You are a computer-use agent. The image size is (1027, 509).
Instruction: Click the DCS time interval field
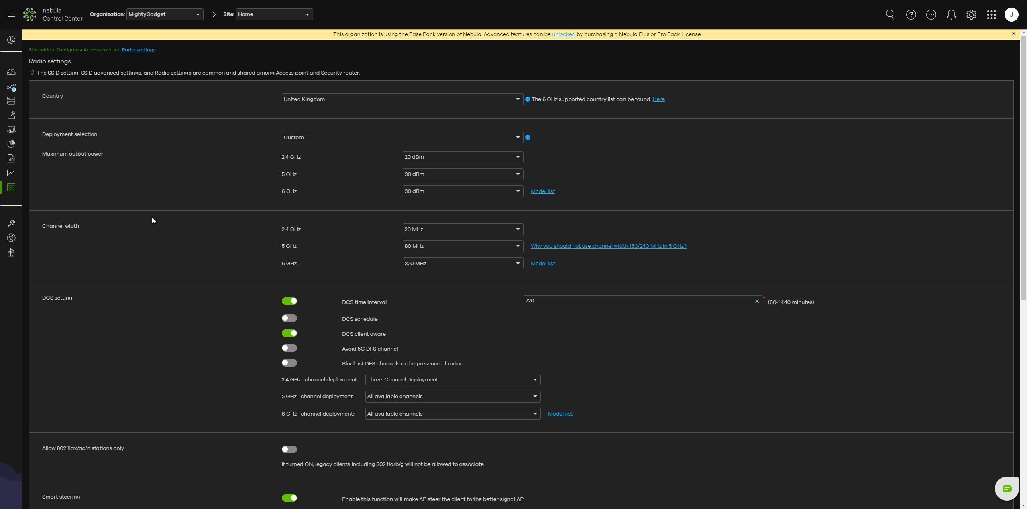pyautogui.click(x=638, y=301)
